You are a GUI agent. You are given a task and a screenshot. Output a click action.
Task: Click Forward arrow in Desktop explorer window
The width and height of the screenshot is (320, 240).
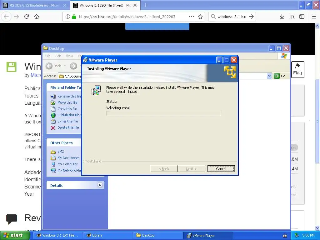(73, 66)
